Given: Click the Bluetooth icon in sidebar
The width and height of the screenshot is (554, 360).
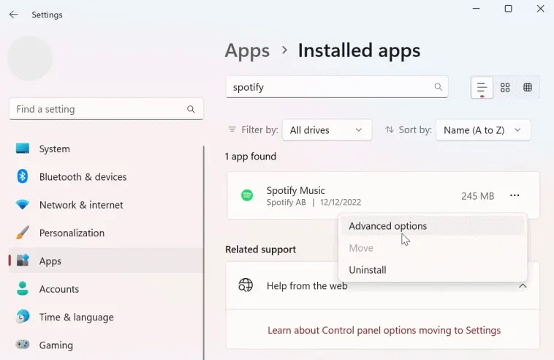Looking at the screenshot, I should [23, 176].
